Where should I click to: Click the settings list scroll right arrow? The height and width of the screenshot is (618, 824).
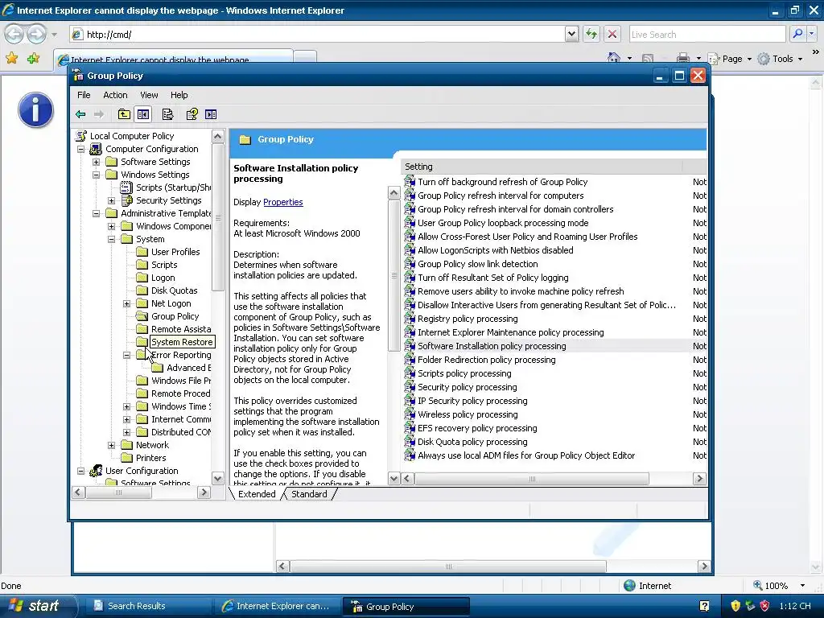point(699,479)
